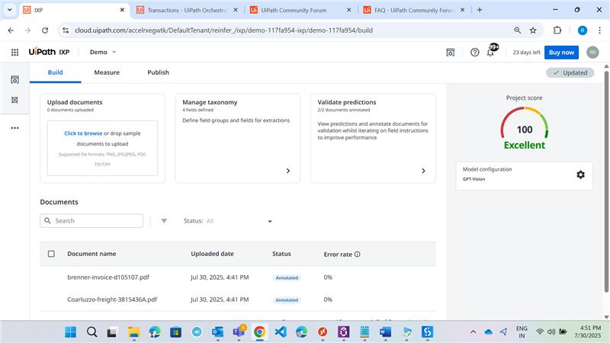
Task: Show hidden system tray icons
Action: coord(473,332)
